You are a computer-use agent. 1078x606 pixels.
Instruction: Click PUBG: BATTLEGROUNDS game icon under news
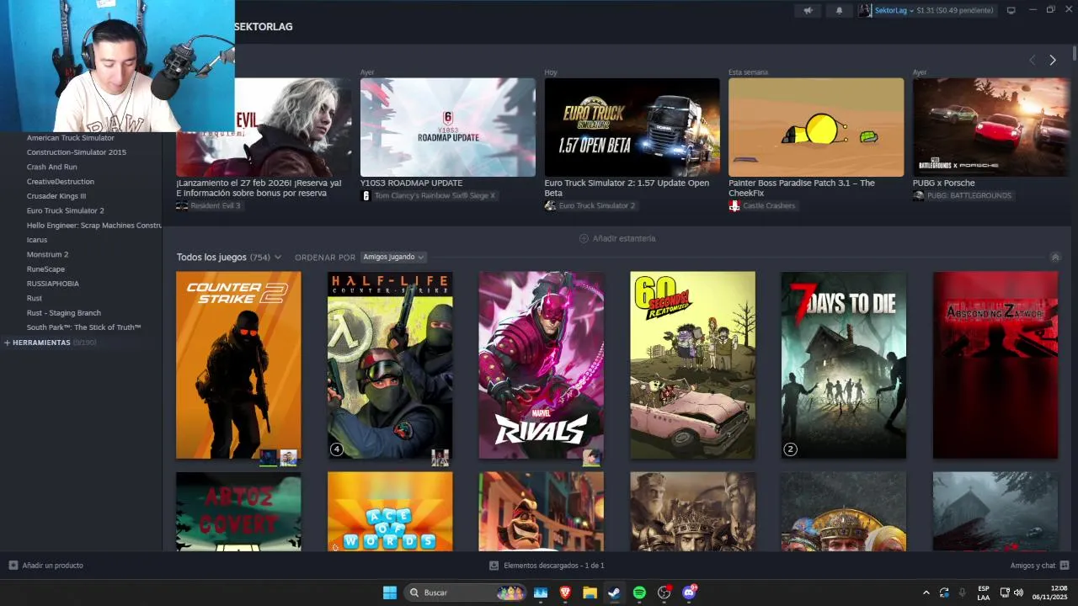918,195
